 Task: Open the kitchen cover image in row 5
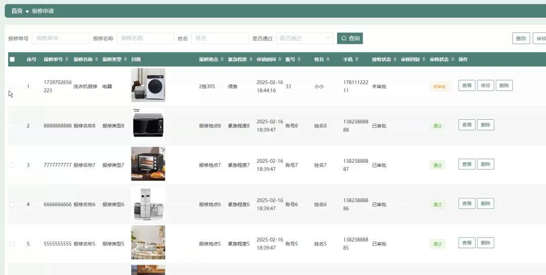[148, 242]
